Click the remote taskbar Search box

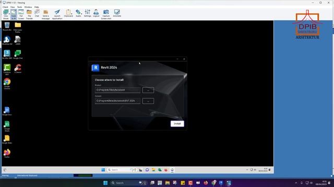tap(122, 170)
